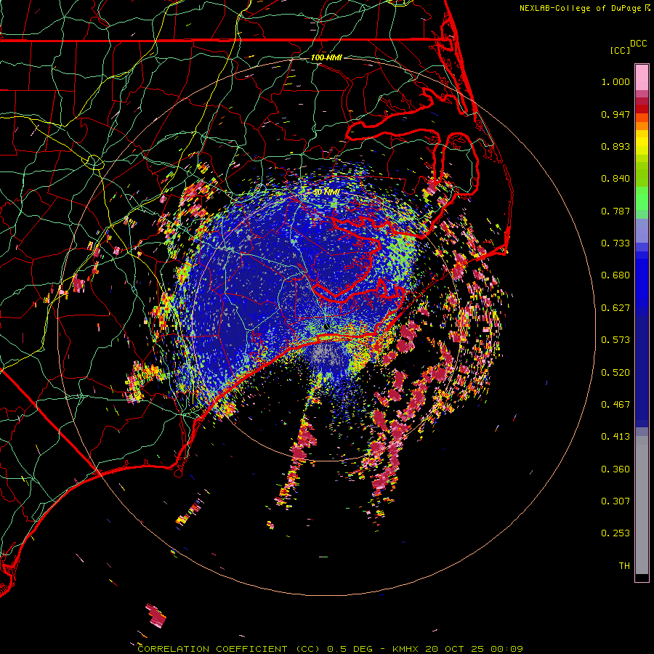Click the 0.947 scale value
This screenshot has height=654, width=654.
[x=615, y=114]
